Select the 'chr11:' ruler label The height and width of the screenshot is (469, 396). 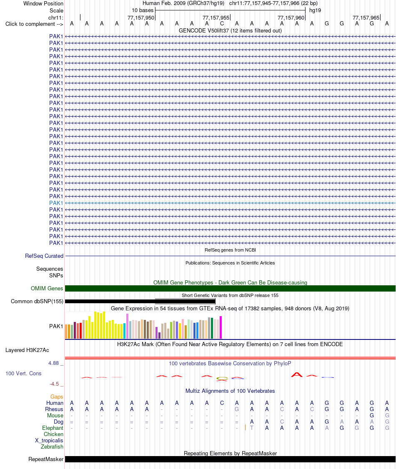[x=56, y=17]
